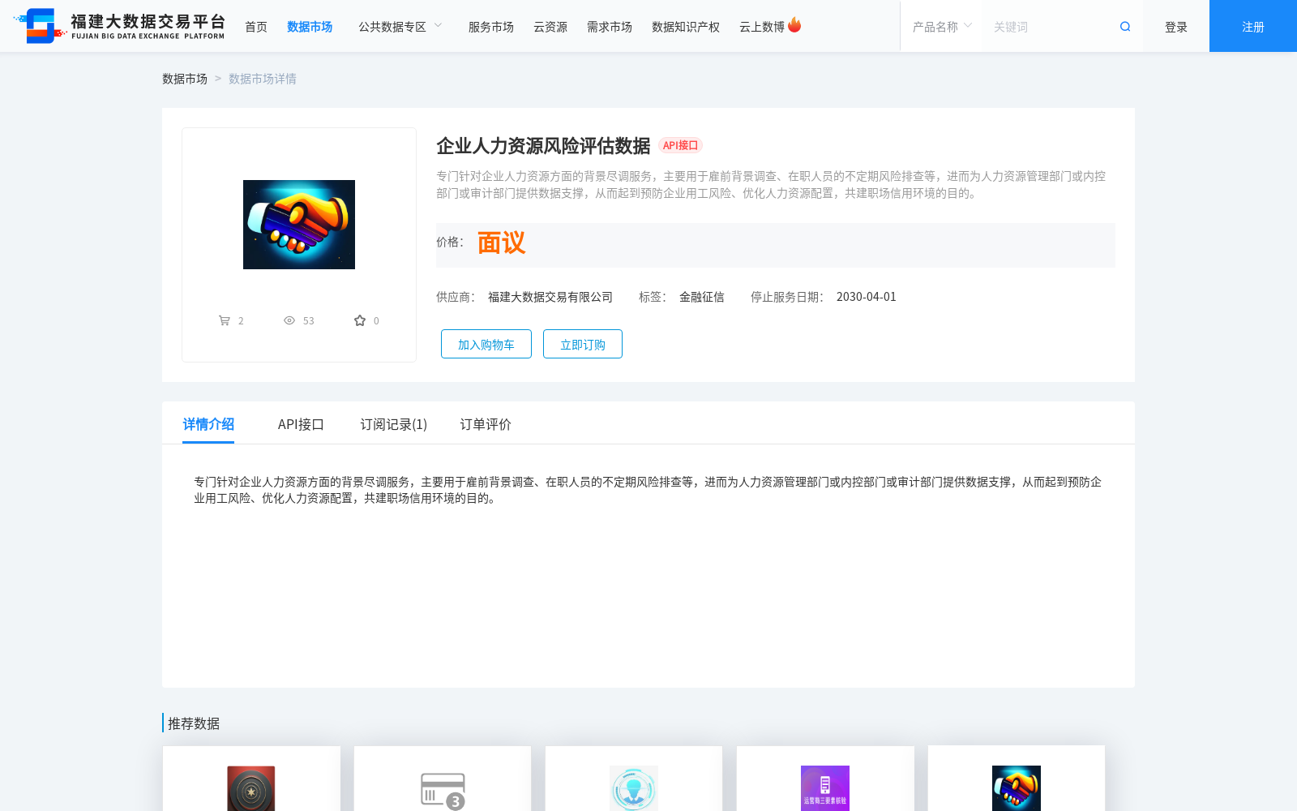Click the credit card image in recommendations
Screen dimensions: 1297x811
coord(442,788)
